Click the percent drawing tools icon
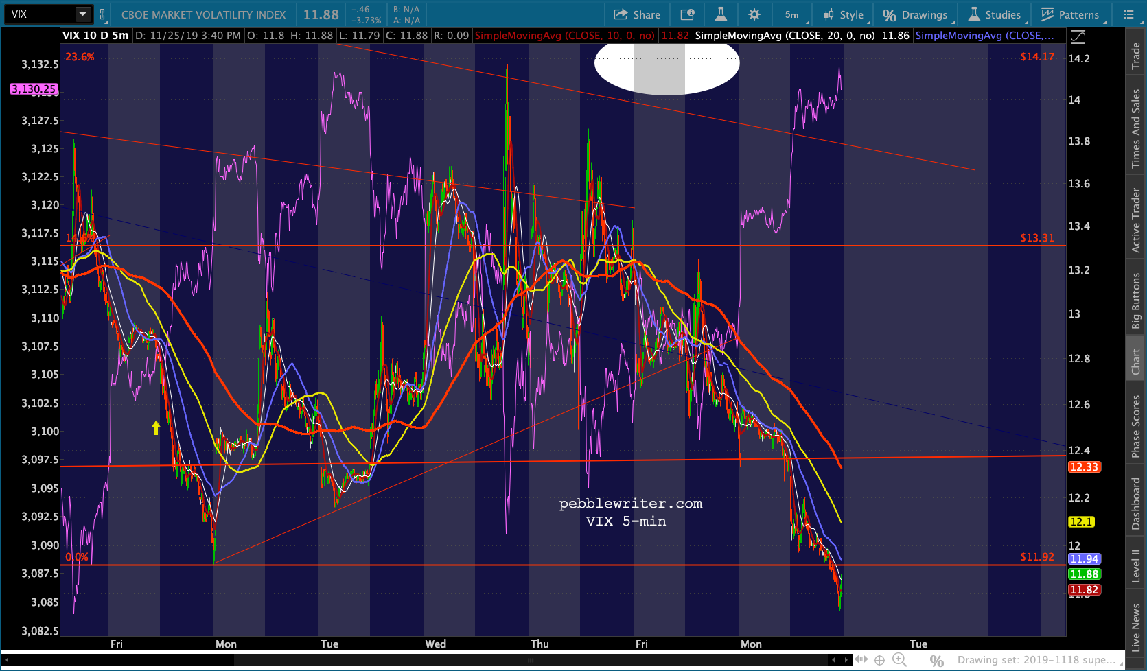 click(x=936, y=661)
